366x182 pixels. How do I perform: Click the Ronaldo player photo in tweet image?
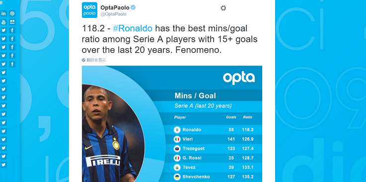click(113, 133)
